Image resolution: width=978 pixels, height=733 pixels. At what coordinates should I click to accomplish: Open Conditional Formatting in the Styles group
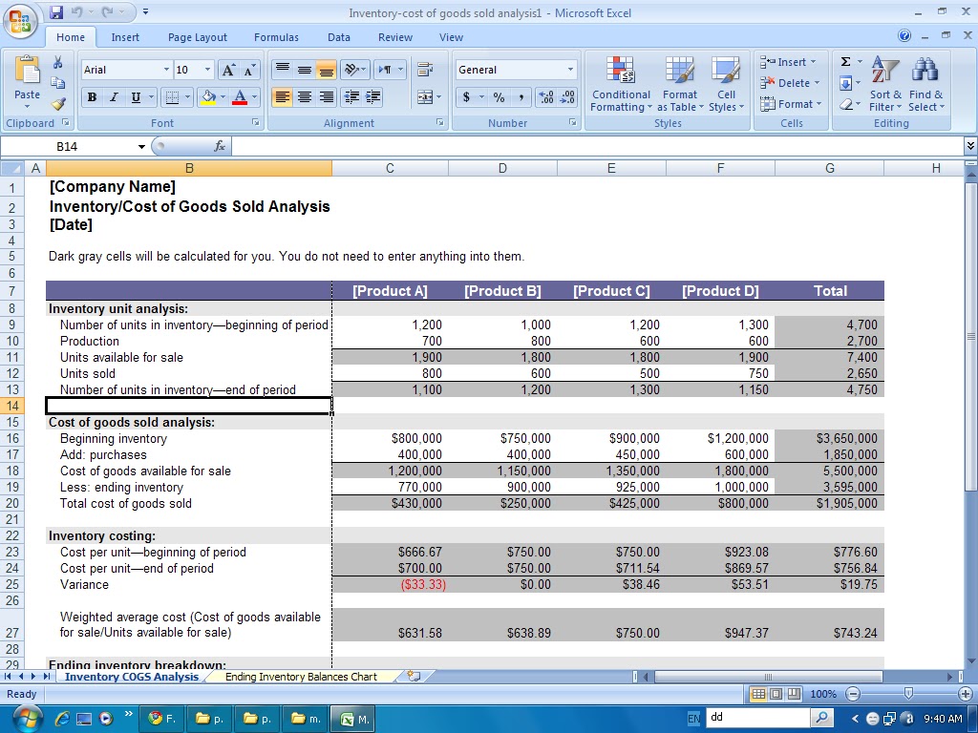(x=621, y=86)
